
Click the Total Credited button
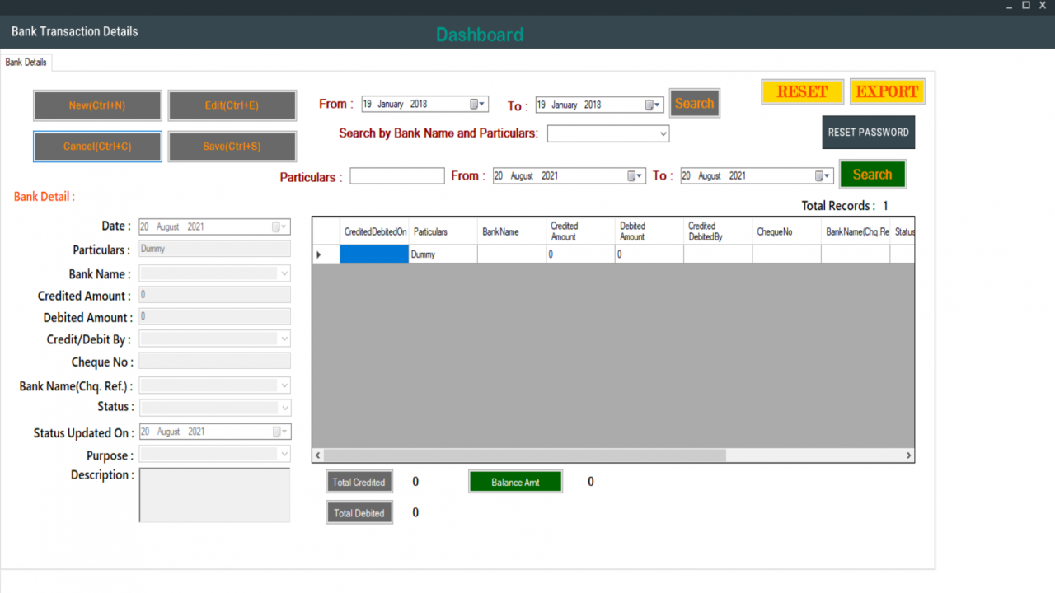click(359, 482)
